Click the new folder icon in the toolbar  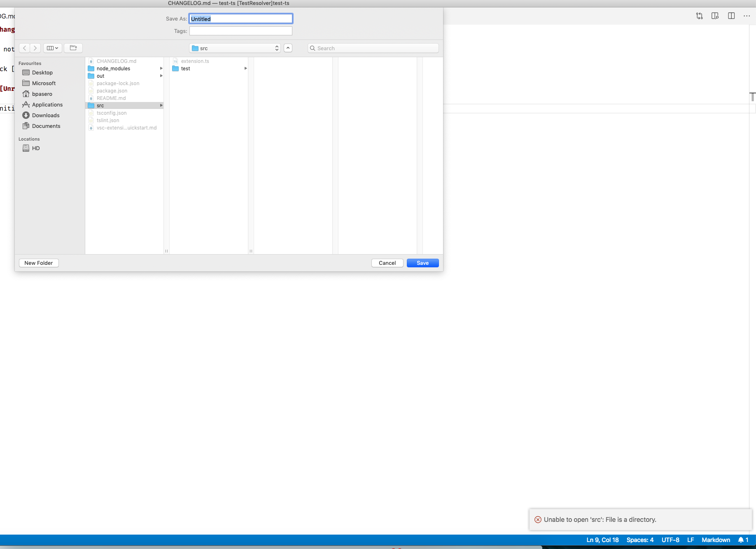tap(73, 48)
